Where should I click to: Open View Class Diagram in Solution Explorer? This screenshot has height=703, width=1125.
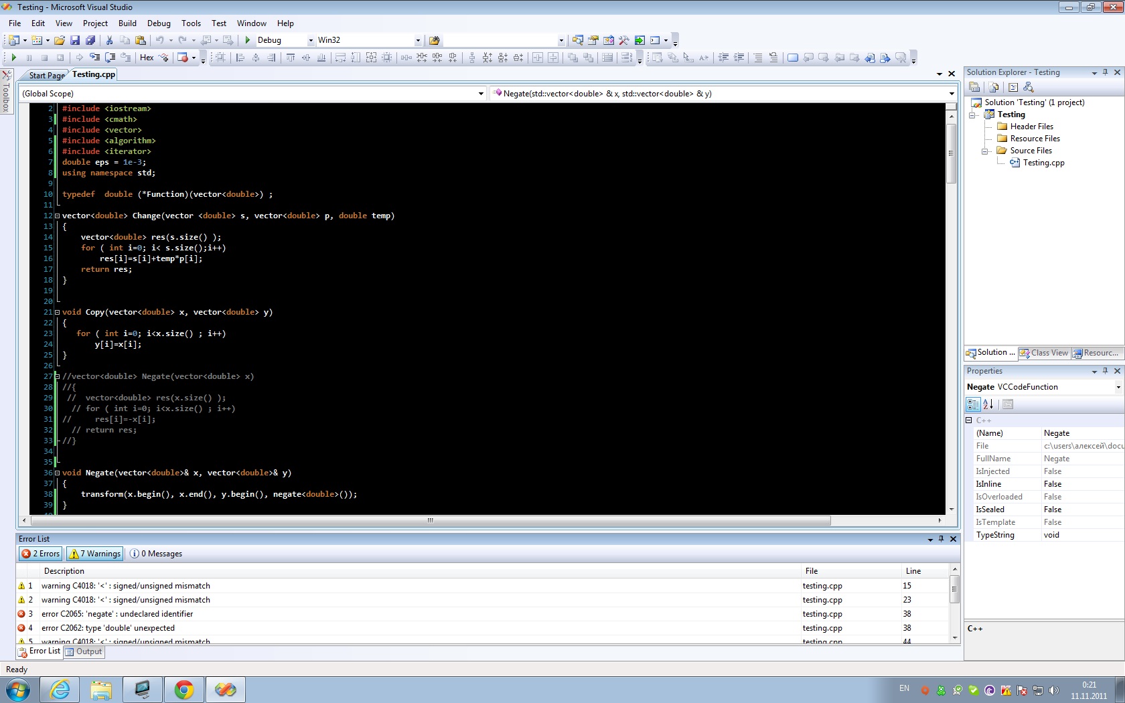pos(1029,87)
